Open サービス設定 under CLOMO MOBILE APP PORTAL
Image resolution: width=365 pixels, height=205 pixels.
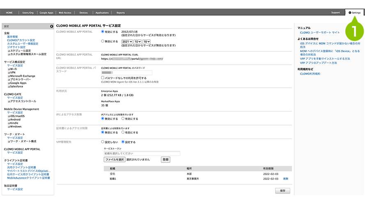(15, 153)
